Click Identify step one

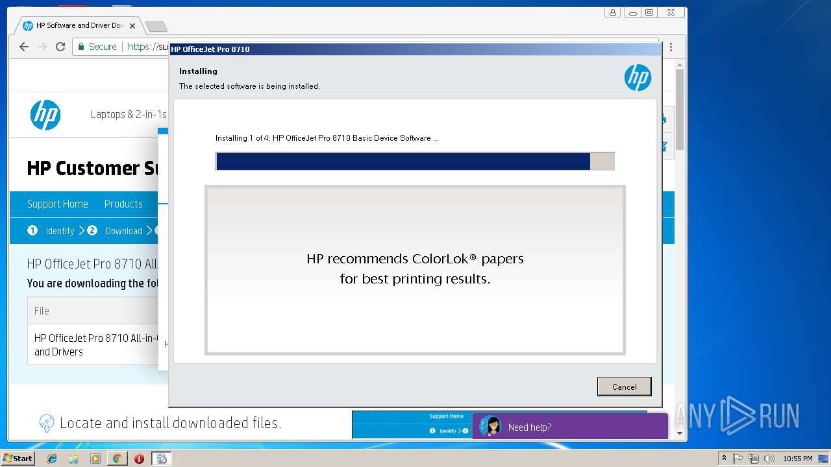coord(51,231)
